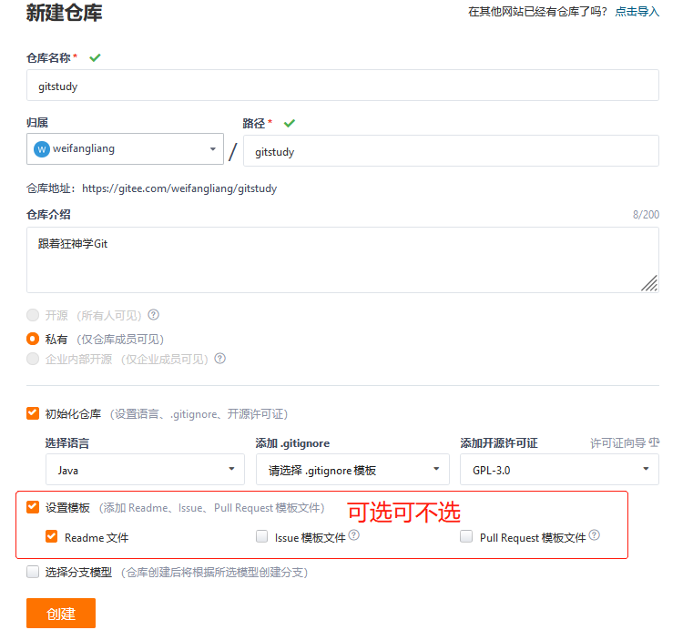Open the .gitignore template dropdown
This screenshot has height=630, width=693.
pyautogui.click(x=352, y=469)
